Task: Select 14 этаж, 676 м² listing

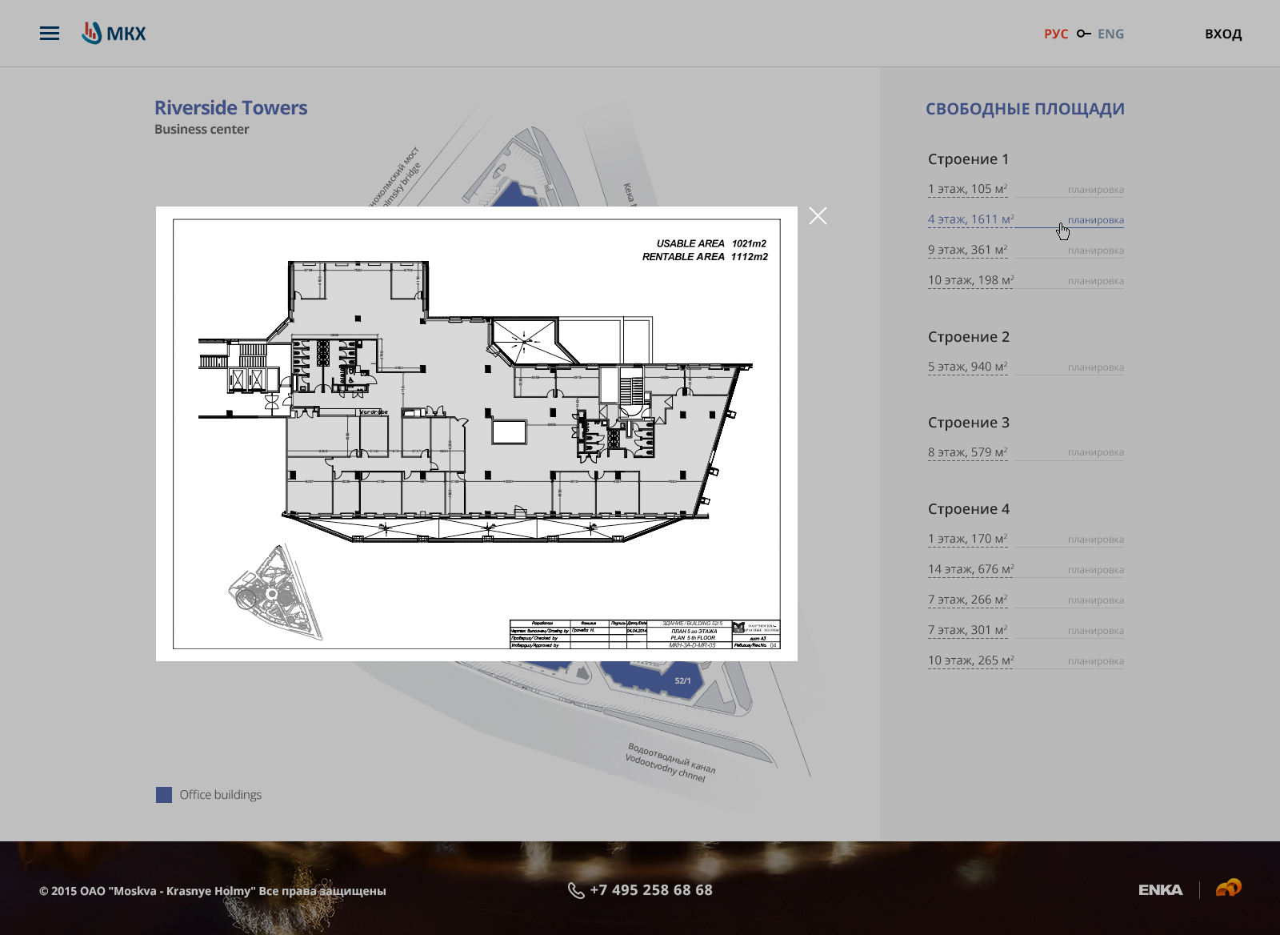Action: [970, 569]
